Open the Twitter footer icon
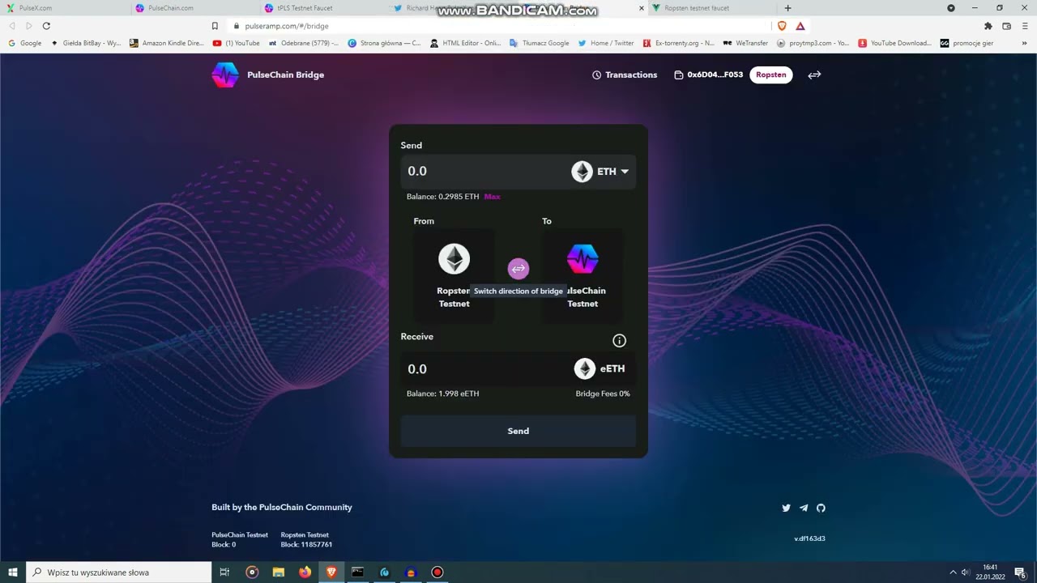This screenshot has height=583, width=1037. 786,508
